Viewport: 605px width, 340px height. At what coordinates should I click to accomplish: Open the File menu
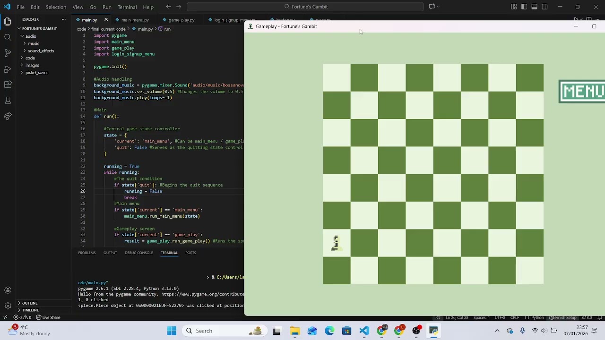coord(21,7)
